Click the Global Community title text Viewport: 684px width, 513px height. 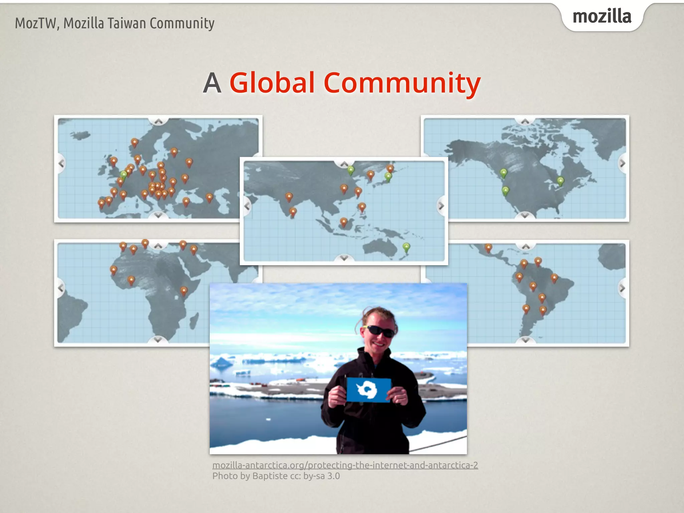(355, 83)
